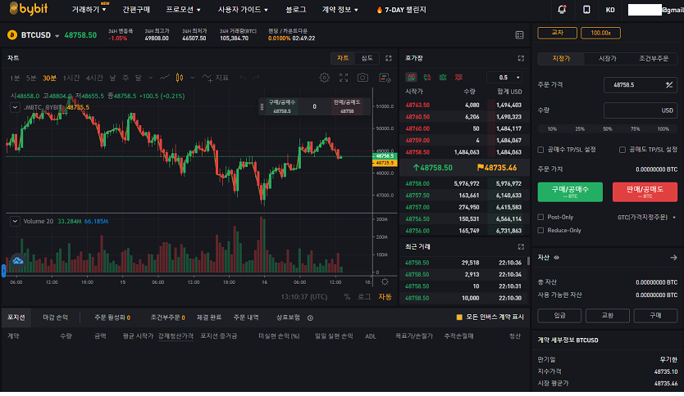This screenshot has width=684, height=396.
Task: Open the user guide menu dropdown
Action: click(x=243, y=10)
